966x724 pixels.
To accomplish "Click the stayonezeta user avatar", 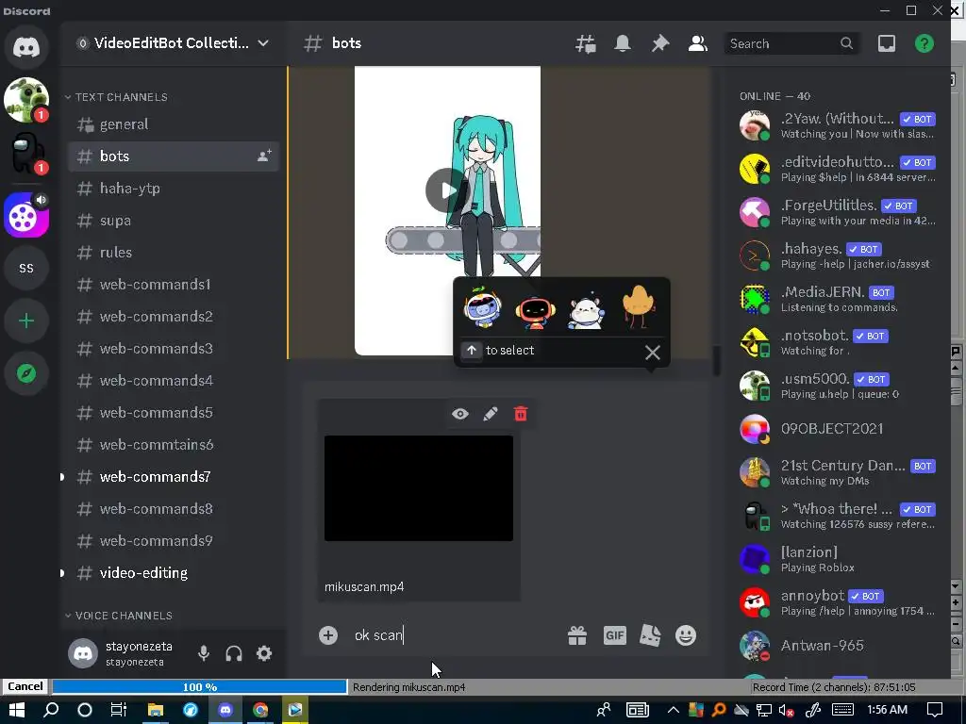I will point(83,653).
